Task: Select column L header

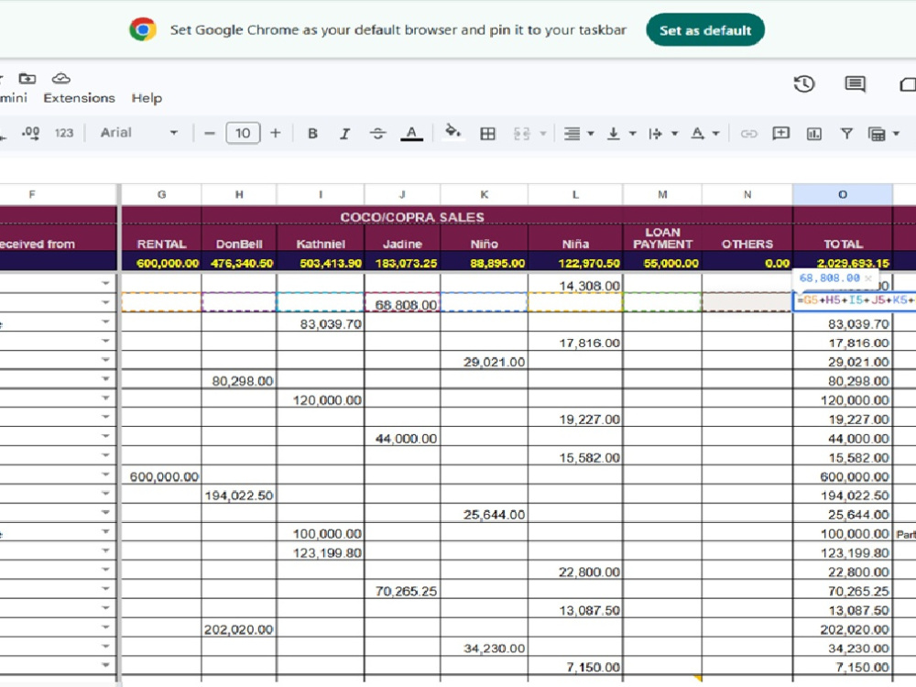Action: click(x=575, y=194)
